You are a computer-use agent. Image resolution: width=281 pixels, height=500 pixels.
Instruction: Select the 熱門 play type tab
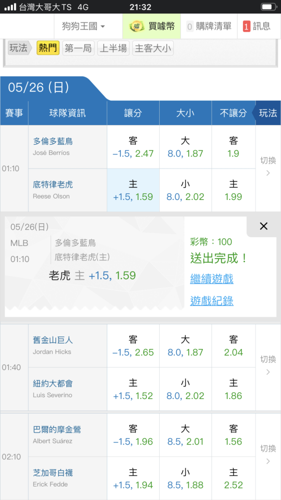[x=48, y=48]
